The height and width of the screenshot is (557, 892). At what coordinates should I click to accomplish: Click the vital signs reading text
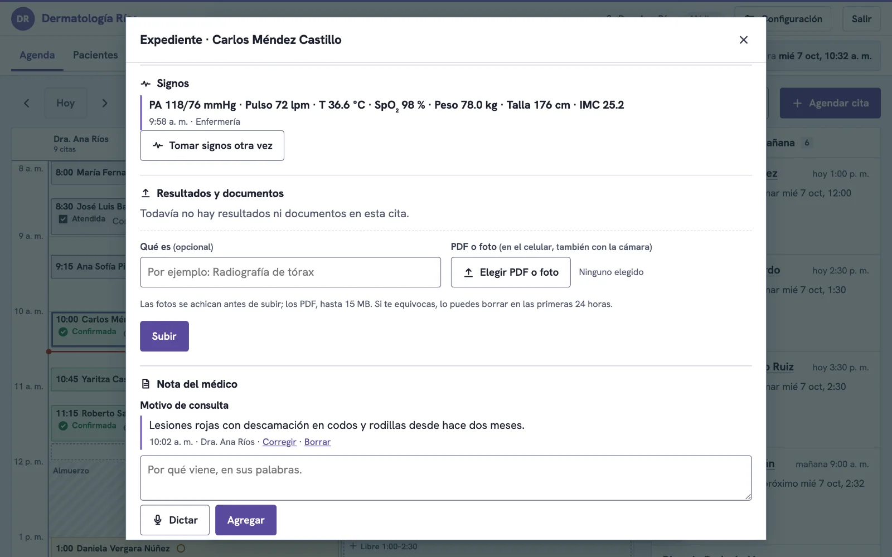tap(386, 105)
